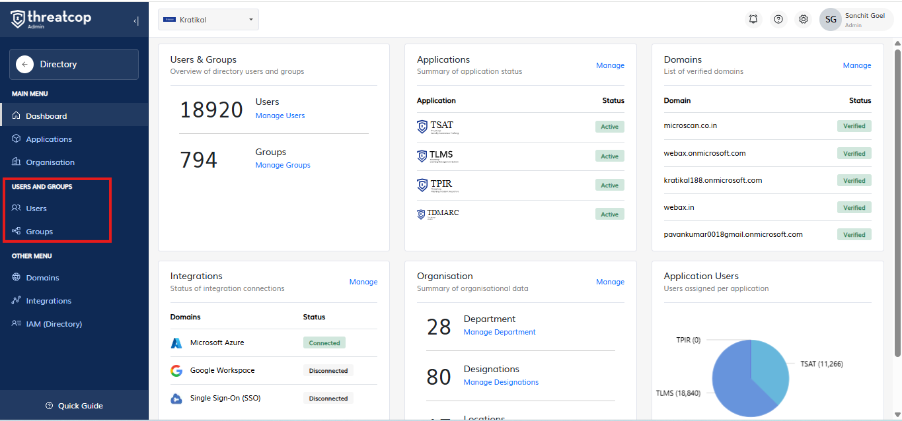Open settings via the gear icon

tap(804, 19)
